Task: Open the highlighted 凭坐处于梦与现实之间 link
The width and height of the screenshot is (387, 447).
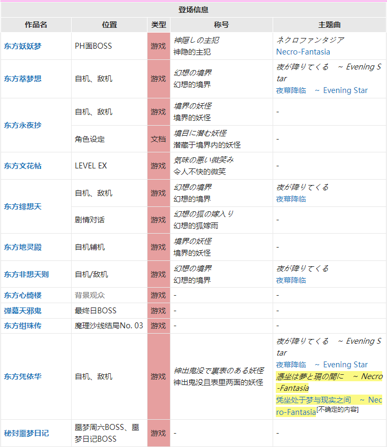Action: 329,406
